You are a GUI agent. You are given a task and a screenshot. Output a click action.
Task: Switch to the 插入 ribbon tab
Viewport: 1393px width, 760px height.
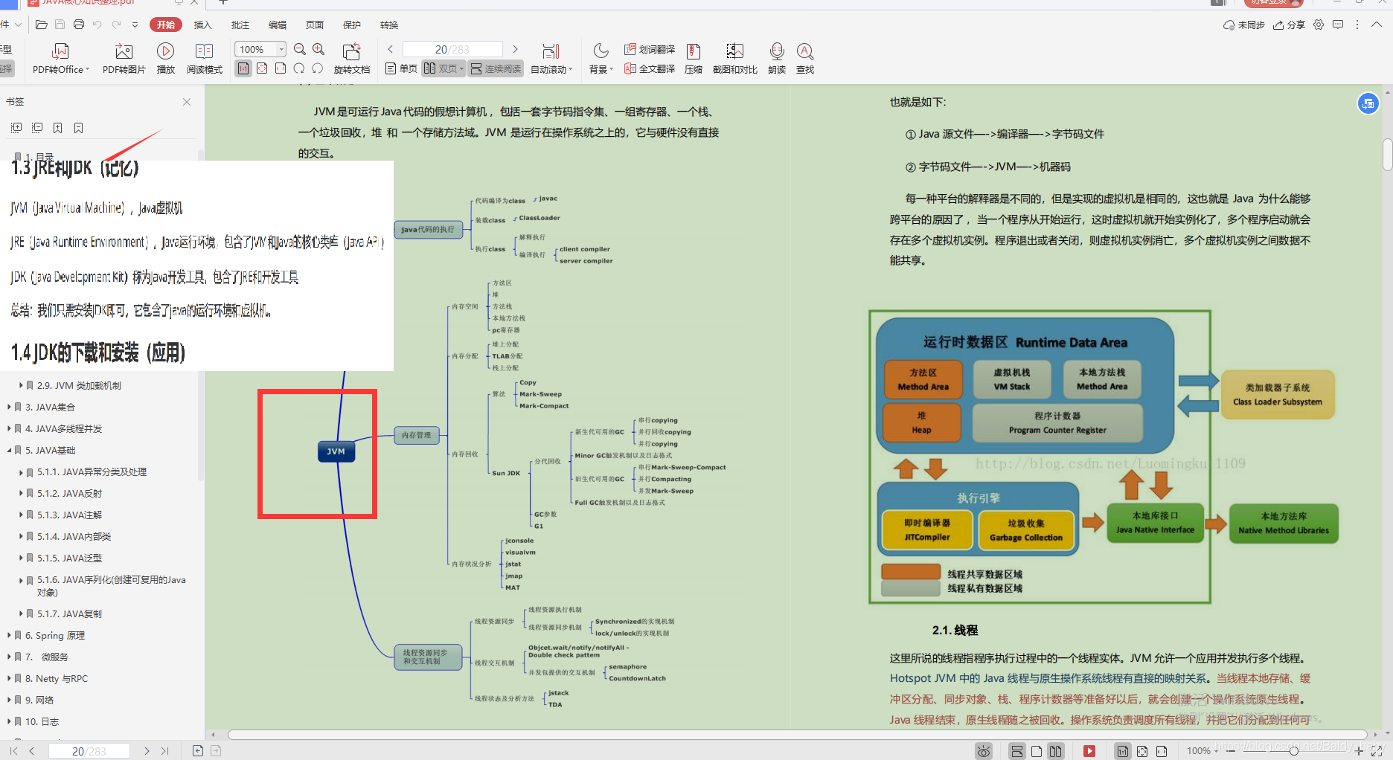coord(202,24)
